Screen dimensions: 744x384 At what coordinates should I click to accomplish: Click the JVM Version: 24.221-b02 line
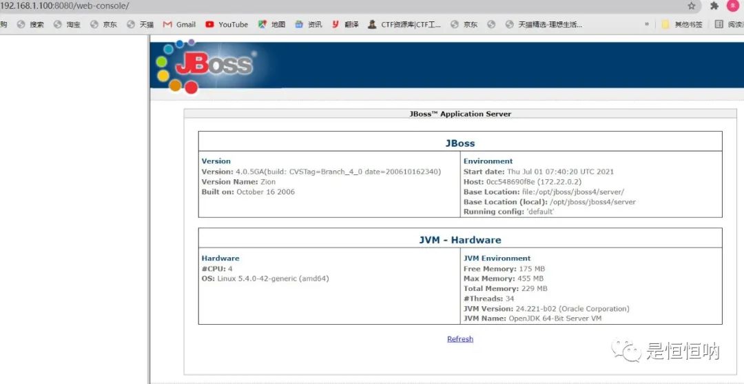pos(546,309)
